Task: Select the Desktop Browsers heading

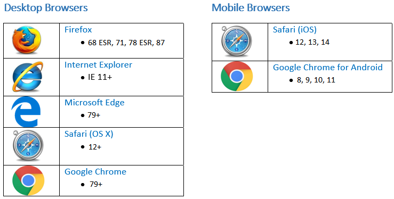Action: click(46, 8)
